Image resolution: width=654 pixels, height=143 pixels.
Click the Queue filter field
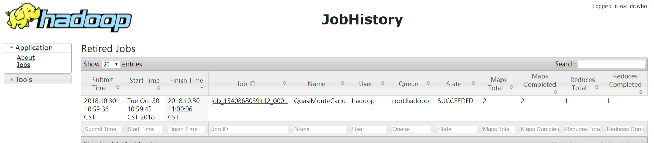[x=412, y=129]
